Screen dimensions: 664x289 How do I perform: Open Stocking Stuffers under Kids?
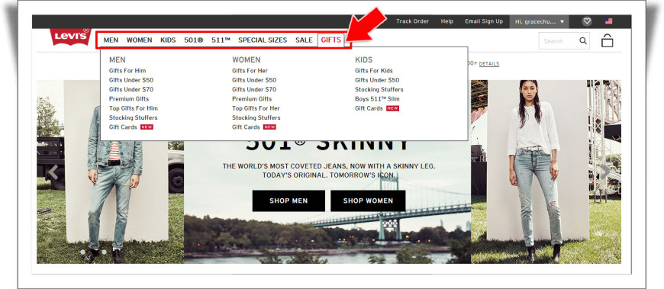(379, 90)
